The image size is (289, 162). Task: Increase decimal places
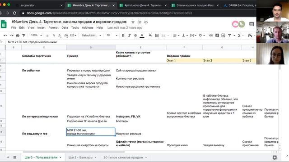pyautogui.click(x=66, y=35)
